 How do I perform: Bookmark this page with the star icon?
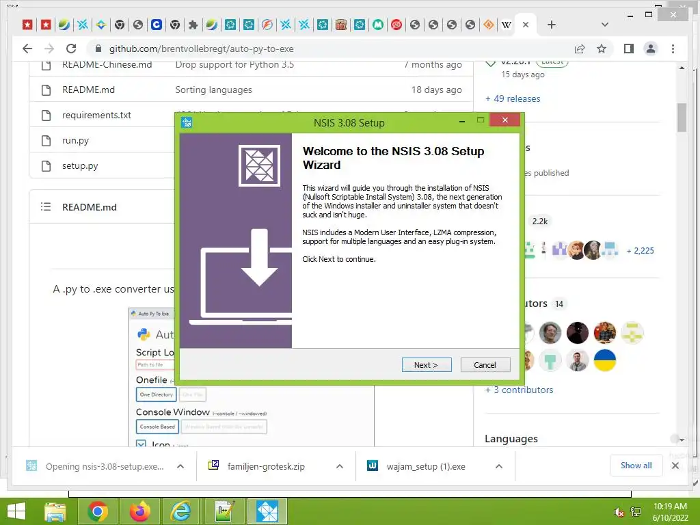pos(602,49)
